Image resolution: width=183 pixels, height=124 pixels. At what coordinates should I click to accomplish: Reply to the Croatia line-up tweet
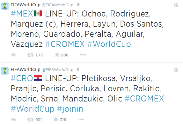14,120
